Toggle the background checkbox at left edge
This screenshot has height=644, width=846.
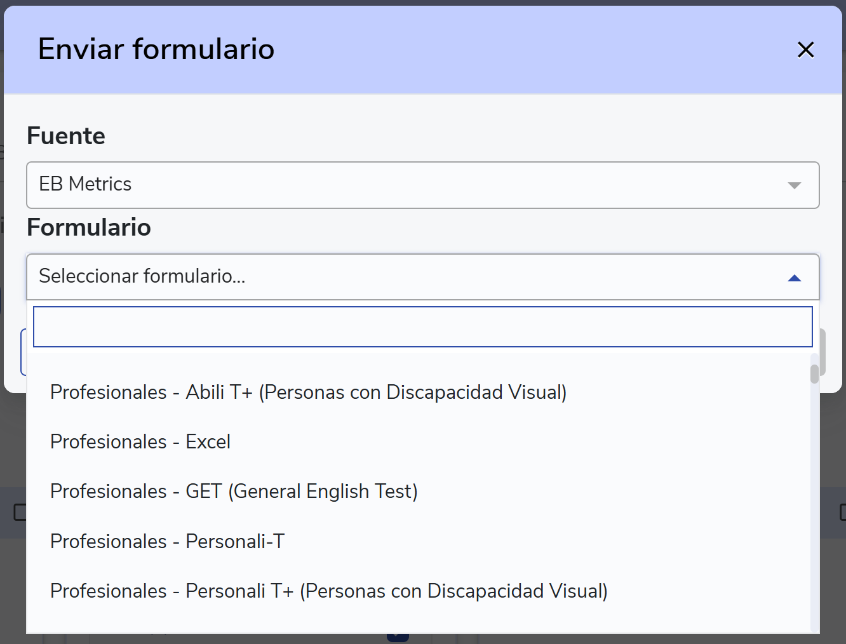click(x=19, y=512)
